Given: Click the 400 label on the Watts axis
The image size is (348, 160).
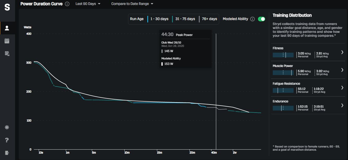Looking at the screenshot, I should coord(29,34).
